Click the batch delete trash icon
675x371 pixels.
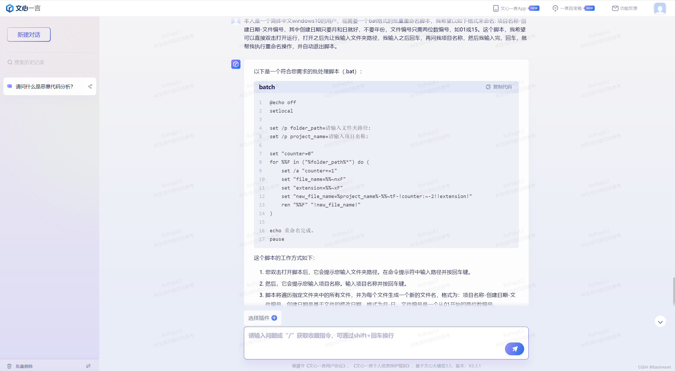coord(9,366)
